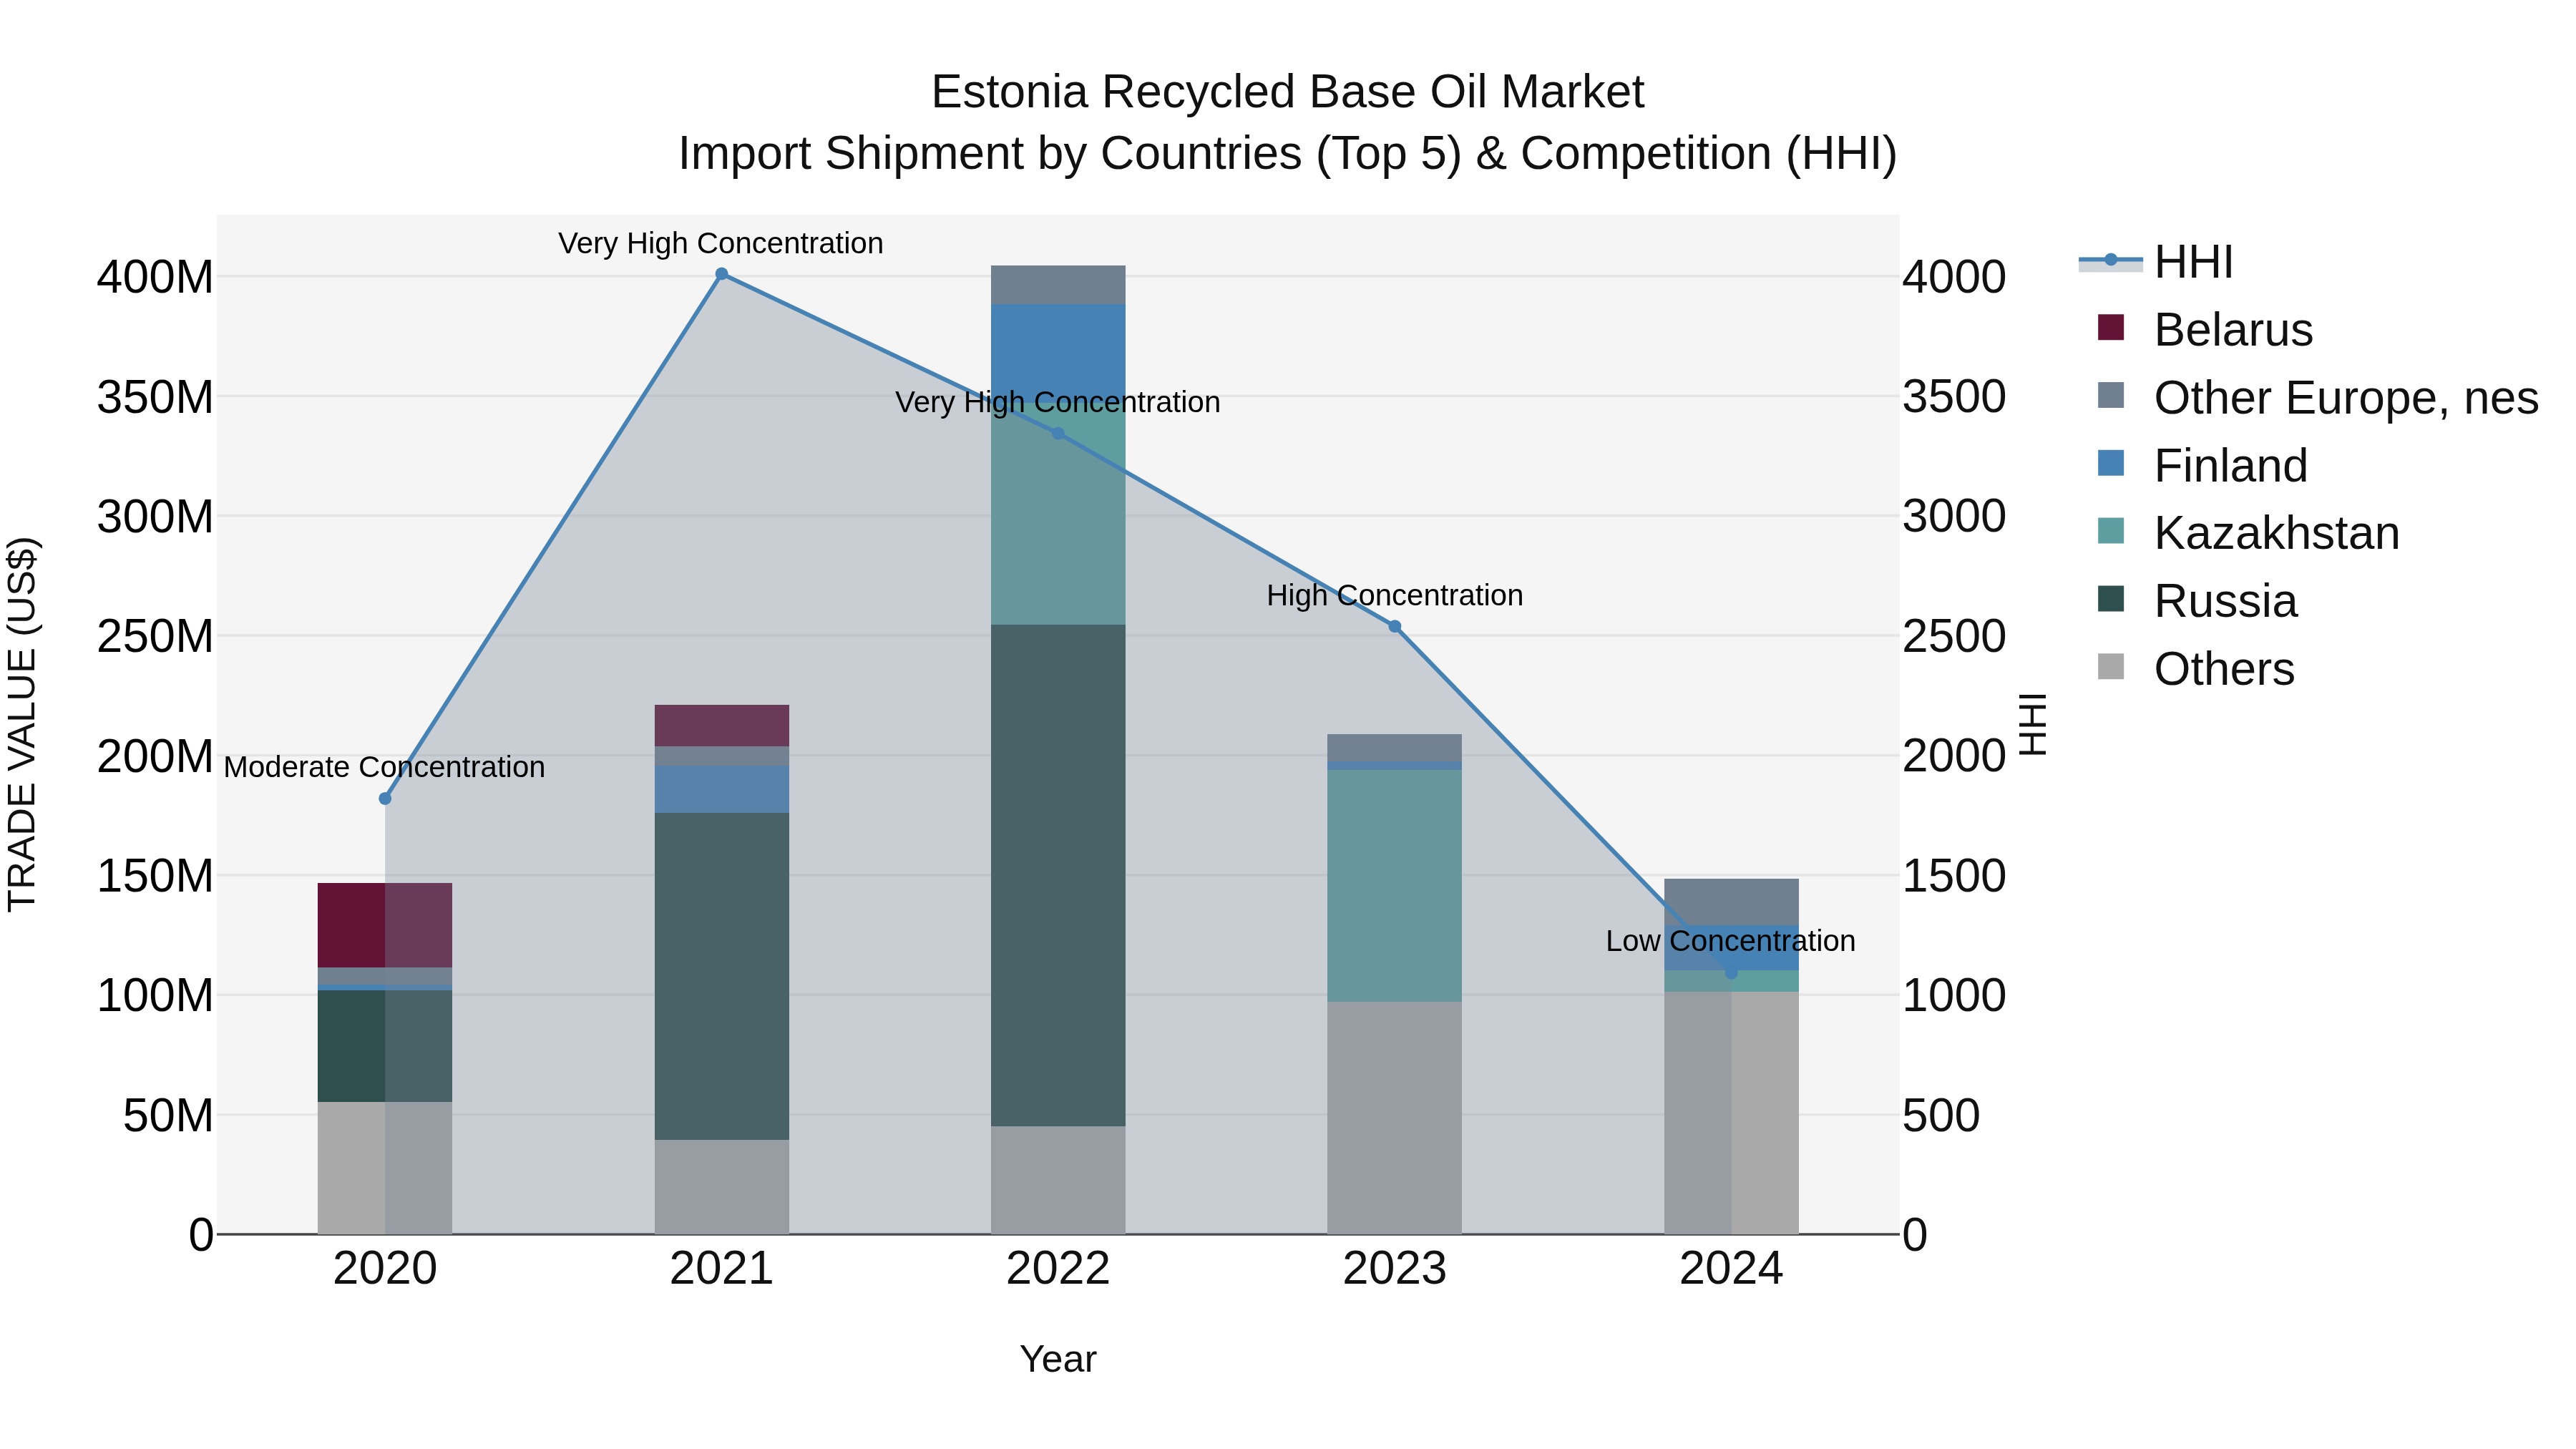Click the Belarus segment of the 2020 bar
The image size is (2576, 1449).
tap(385, 925)
